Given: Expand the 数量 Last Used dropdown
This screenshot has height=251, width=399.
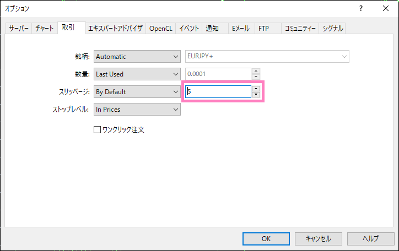Looking at the screenshot, I should [137, 74].
